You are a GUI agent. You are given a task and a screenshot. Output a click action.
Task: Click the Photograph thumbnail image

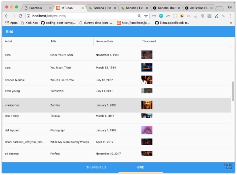(147, 130)
